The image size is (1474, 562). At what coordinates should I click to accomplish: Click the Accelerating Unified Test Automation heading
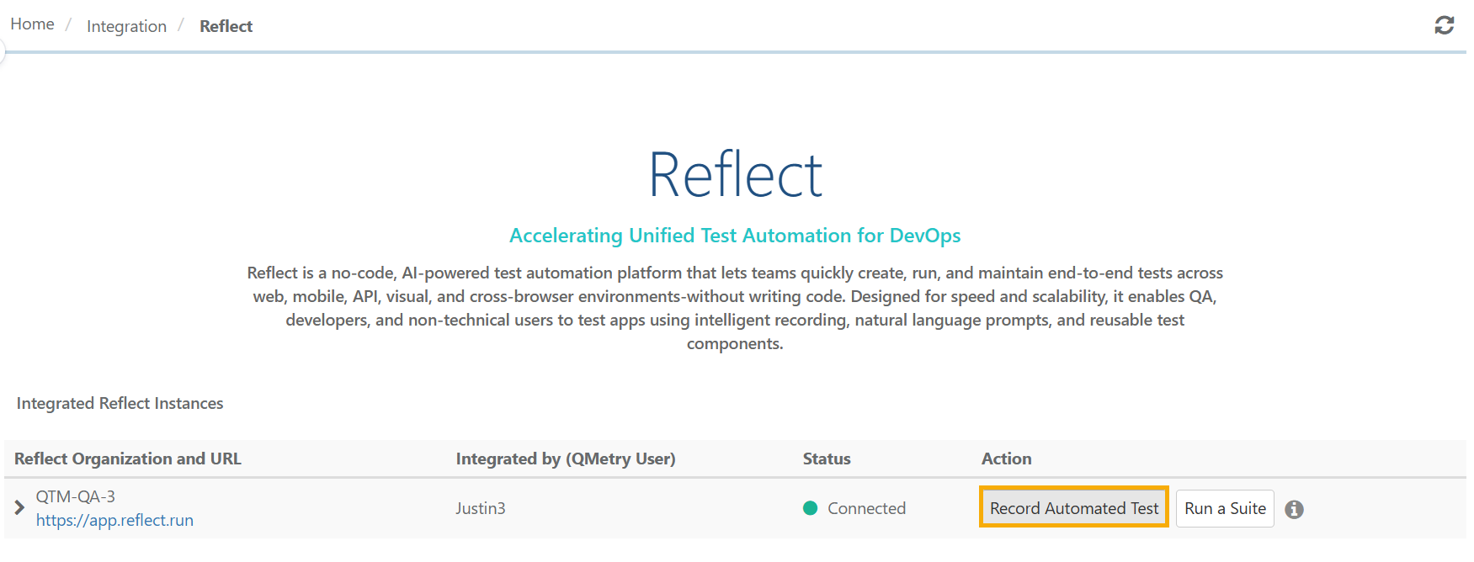pyautogui.click(x=735, y=236)
